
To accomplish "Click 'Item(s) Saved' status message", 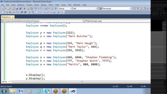I will [6, 86].
